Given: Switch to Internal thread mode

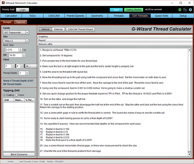Looking at the screenshot, I should click(x=45, y=29).
